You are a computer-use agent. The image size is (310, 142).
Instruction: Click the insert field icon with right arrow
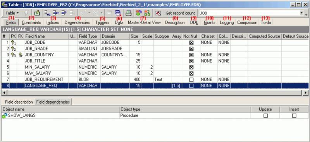point(56,13)
